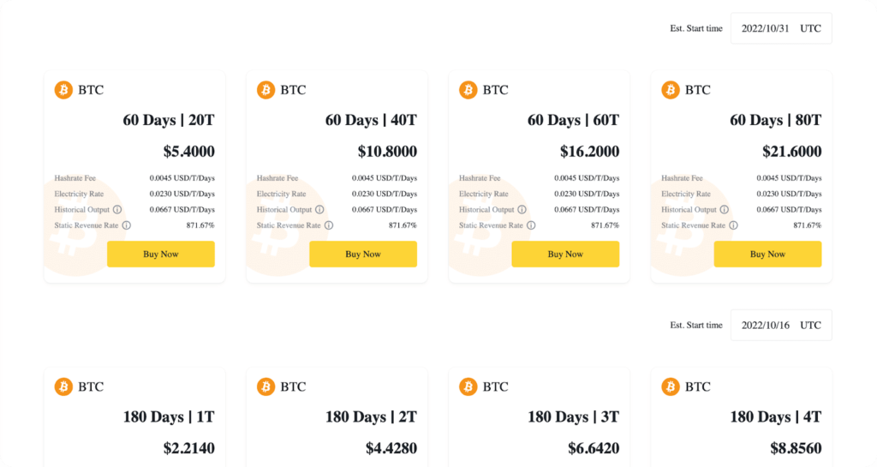The height and width of the screenshot is (467, 877).
Task: Show Static Revenue Rate info on 20T card
Action: 126,225
